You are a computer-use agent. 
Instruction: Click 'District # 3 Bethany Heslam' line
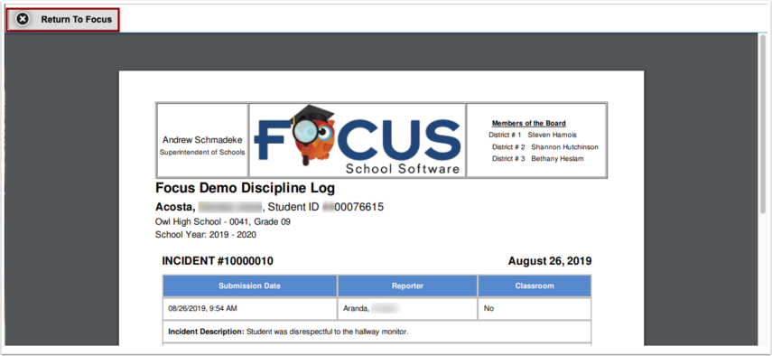click(537, 158)
